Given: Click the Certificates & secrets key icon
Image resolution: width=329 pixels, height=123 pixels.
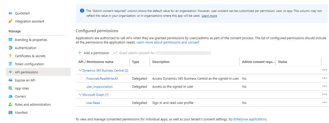Looking at the screenshot, I should (10, 56).
